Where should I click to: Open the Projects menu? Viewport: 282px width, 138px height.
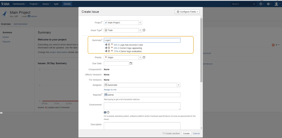pyautogui.click(x=34, y=4)
